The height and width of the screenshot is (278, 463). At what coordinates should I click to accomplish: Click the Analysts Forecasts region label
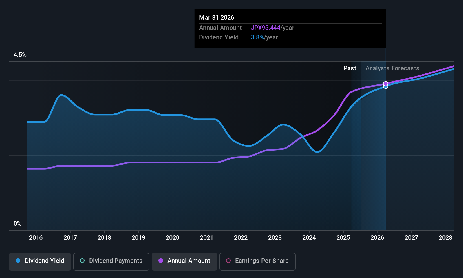[392, 68]
